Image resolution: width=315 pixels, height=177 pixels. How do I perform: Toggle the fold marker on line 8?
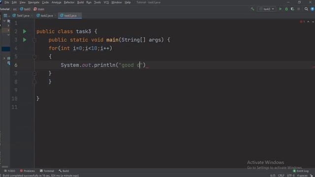(34, 82)
